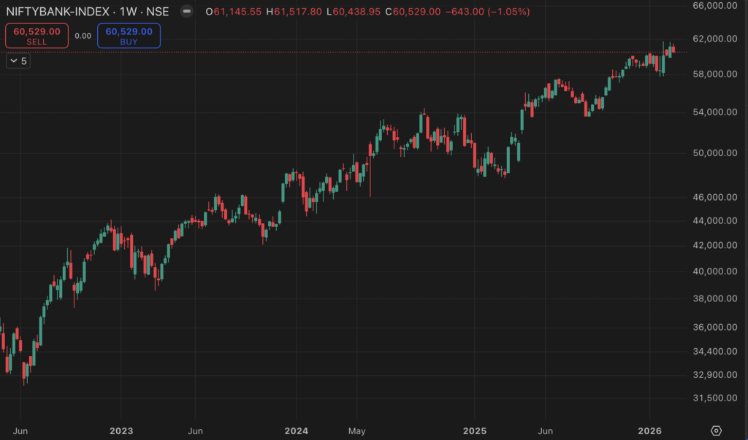Open chart settings hexagon gear icon

(716, 430)
